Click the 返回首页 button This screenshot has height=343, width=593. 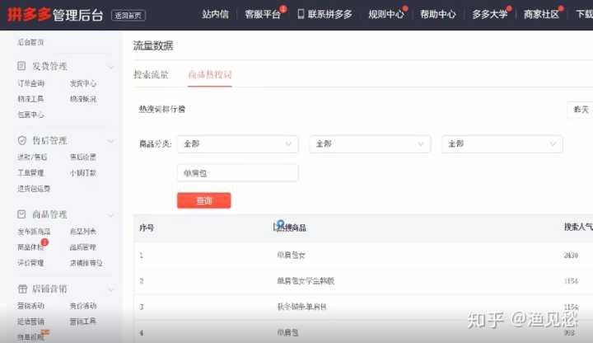tap(128, 16)
